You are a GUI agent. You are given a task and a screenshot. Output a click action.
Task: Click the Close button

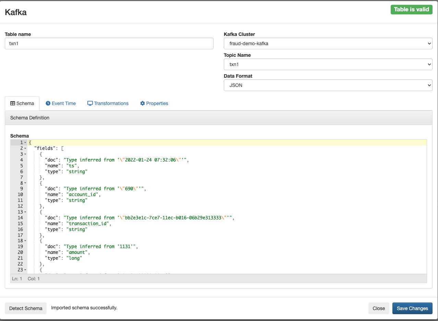tap(379, 308)
